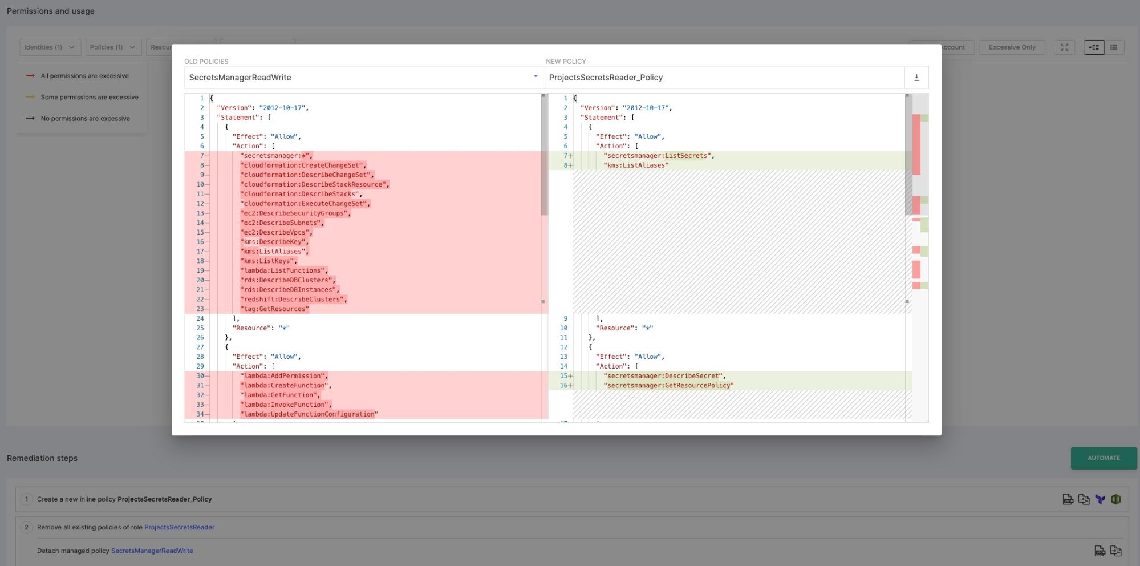
Task: Switch to the graph view icon
Action: click(1094, 47)
